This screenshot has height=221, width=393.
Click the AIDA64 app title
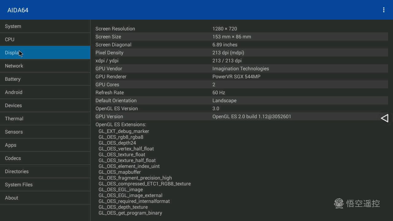point(18,10)
